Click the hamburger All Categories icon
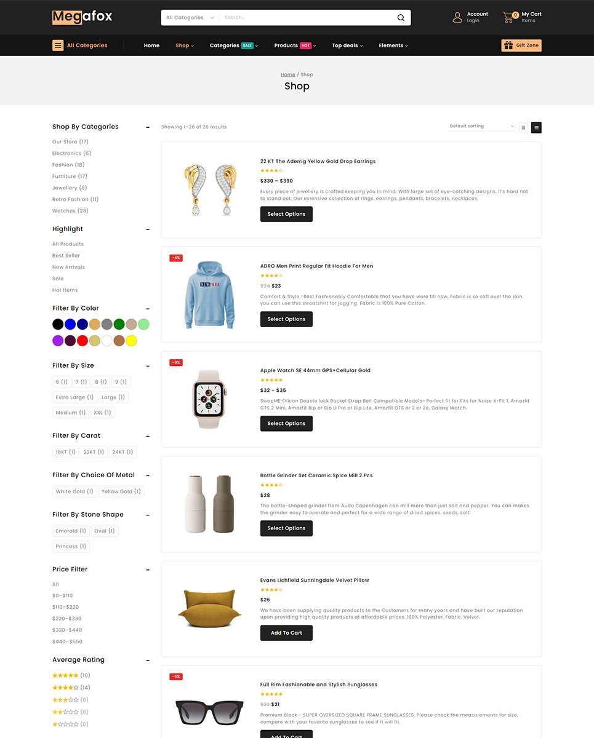The height and width of the screenshot is (738, 594). pos(58,45)
